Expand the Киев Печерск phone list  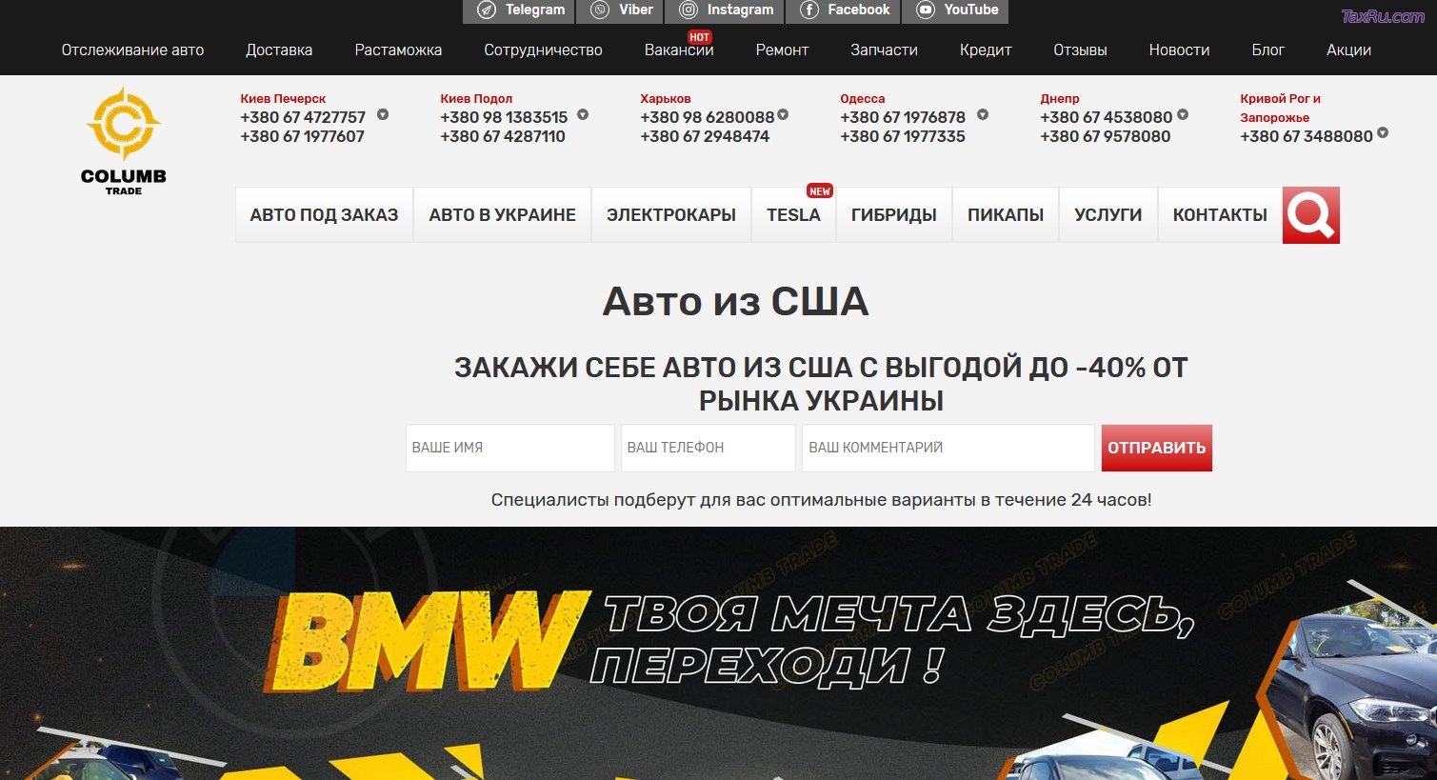point(383,115)
